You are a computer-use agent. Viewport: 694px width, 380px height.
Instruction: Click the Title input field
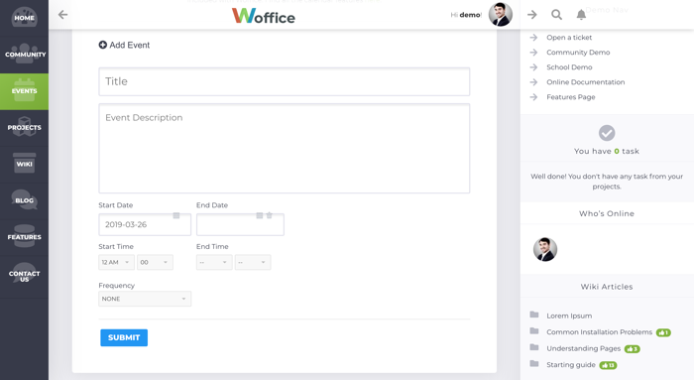click(x=285, y=81)
